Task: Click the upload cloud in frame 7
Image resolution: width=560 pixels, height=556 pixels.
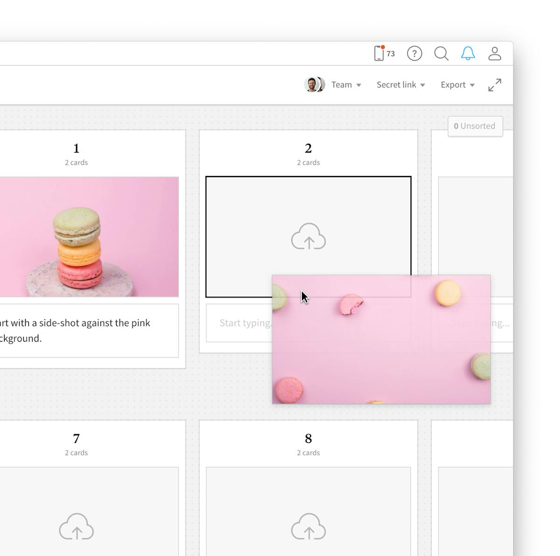Action: pos(76,527)
